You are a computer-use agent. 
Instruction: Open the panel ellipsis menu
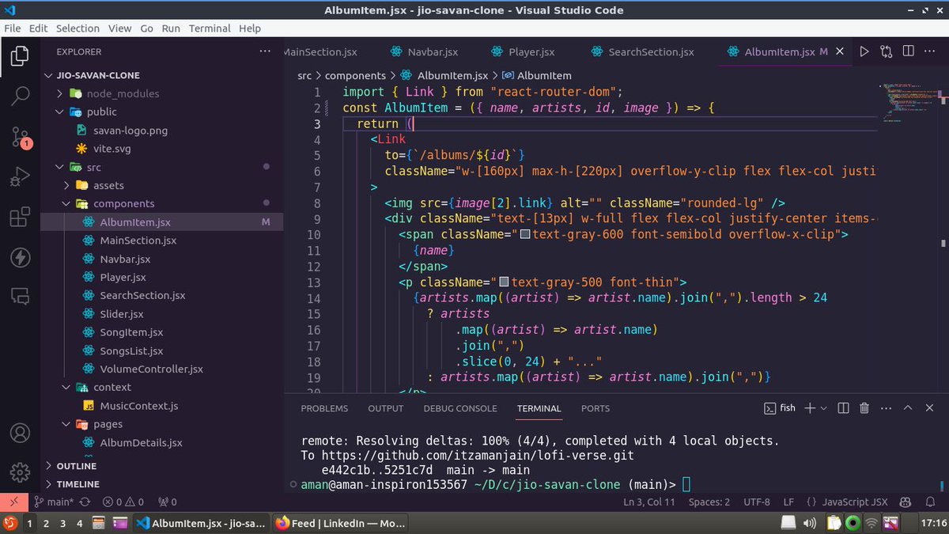coord(886,408)
